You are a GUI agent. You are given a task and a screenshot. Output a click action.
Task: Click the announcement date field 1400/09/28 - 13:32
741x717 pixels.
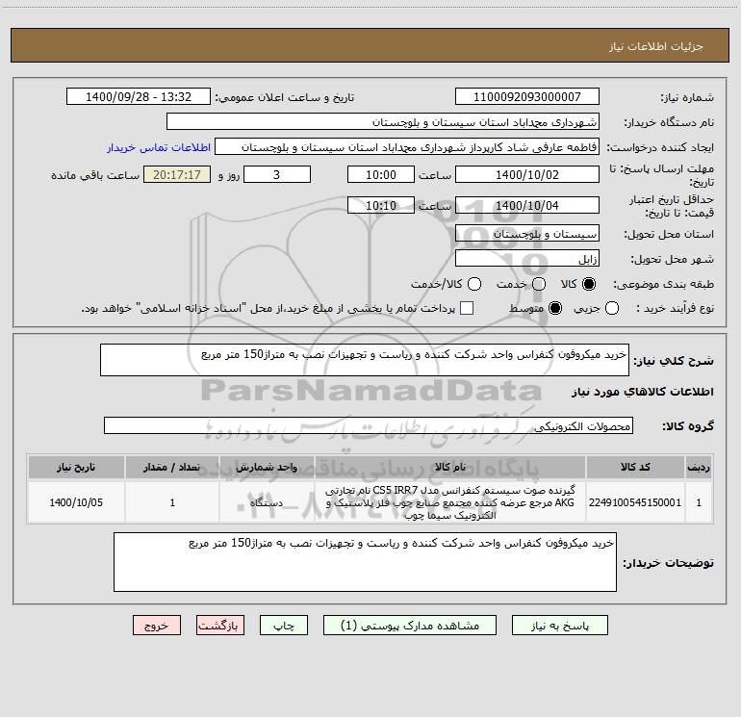pos(139,97)
